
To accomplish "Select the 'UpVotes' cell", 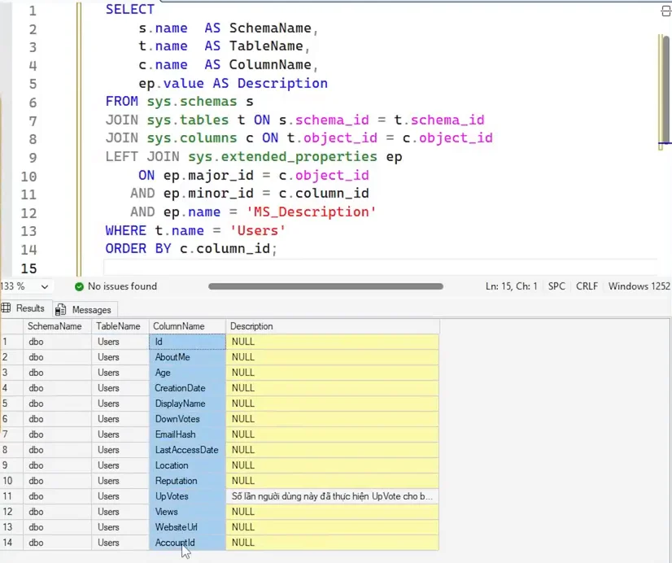I will (187, 496).
